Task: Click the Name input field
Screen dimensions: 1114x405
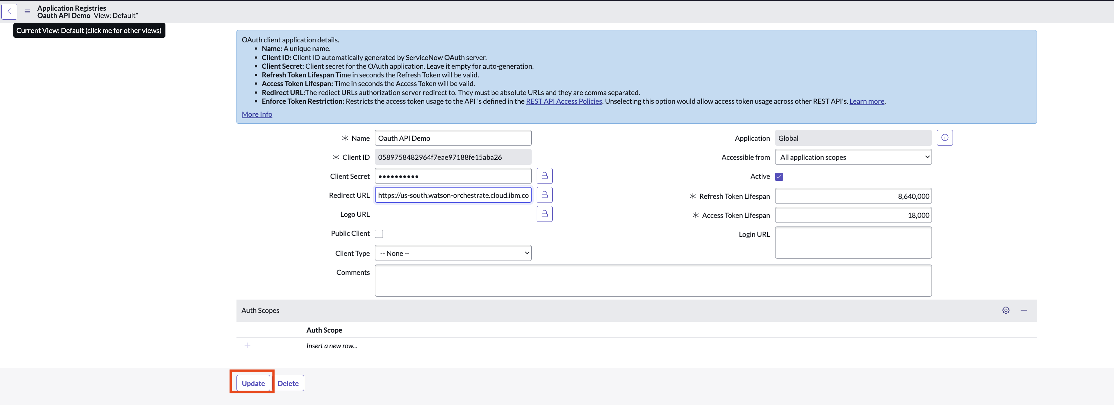Action: 453,138
